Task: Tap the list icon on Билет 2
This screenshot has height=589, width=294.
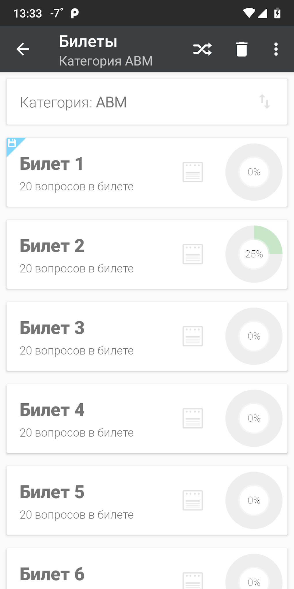Action: (193, 254)
